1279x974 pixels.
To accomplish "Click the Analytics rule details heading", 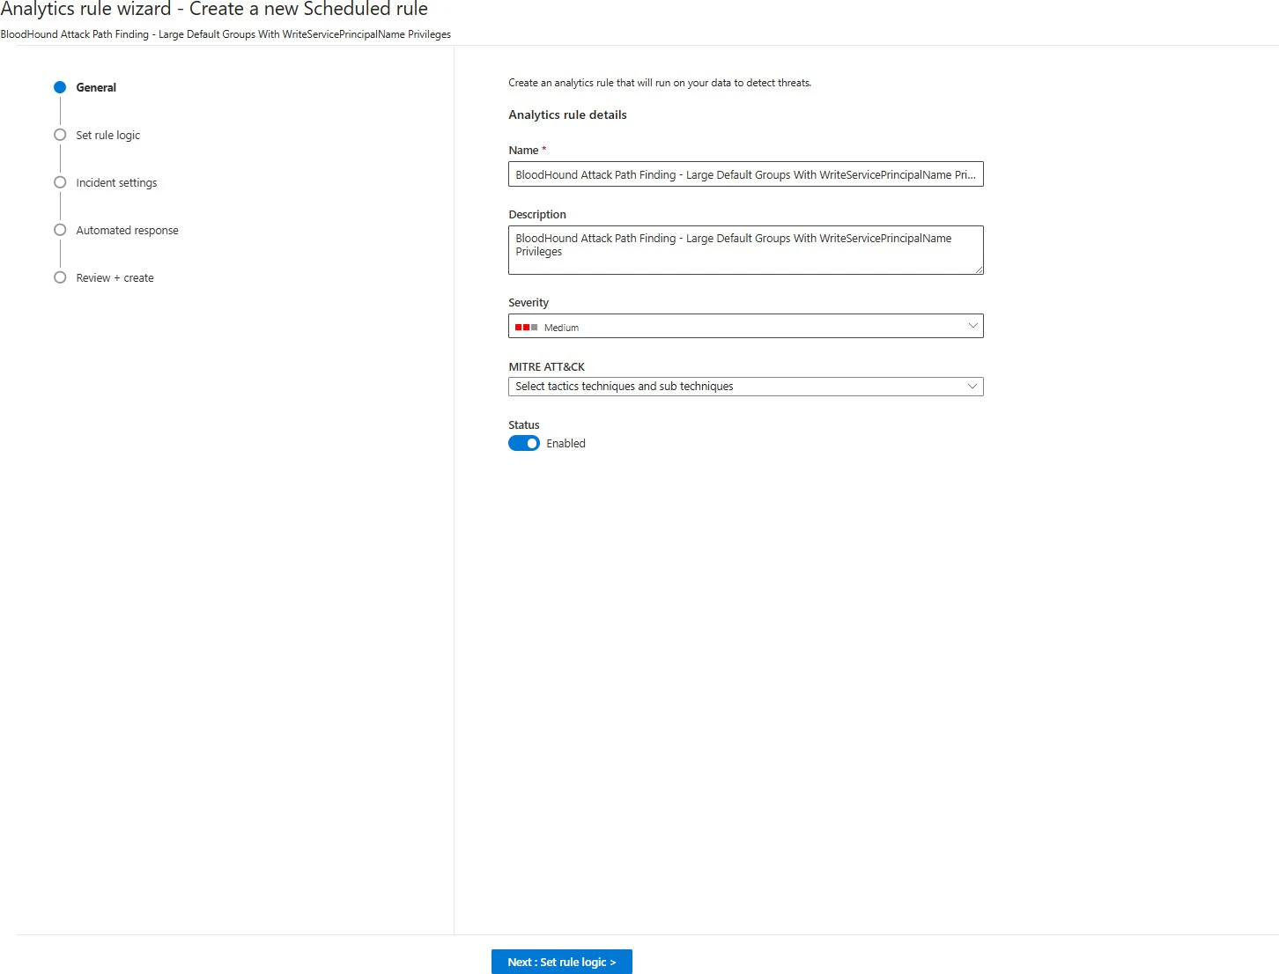I will [567, 114].
